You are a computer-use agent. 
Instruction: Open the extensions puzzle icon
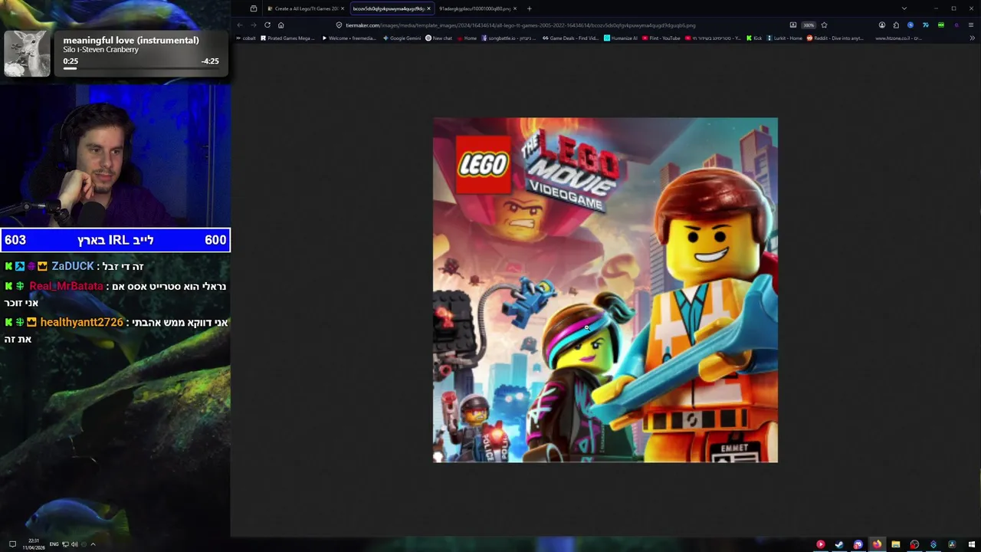coord(896,25)
